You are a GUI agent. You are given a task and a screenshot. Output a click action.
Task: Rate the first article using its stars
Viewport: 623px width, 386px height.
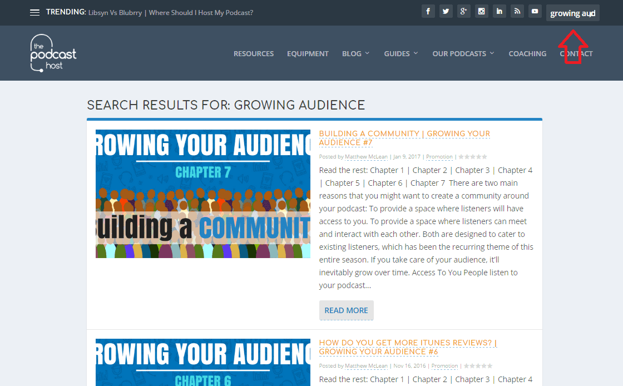pyautogui.click(x=472, y=156)
